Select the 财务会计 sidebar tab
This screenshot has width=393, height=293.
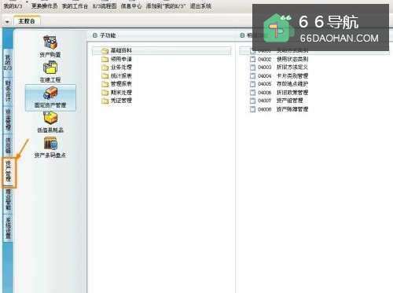point(8,92)
